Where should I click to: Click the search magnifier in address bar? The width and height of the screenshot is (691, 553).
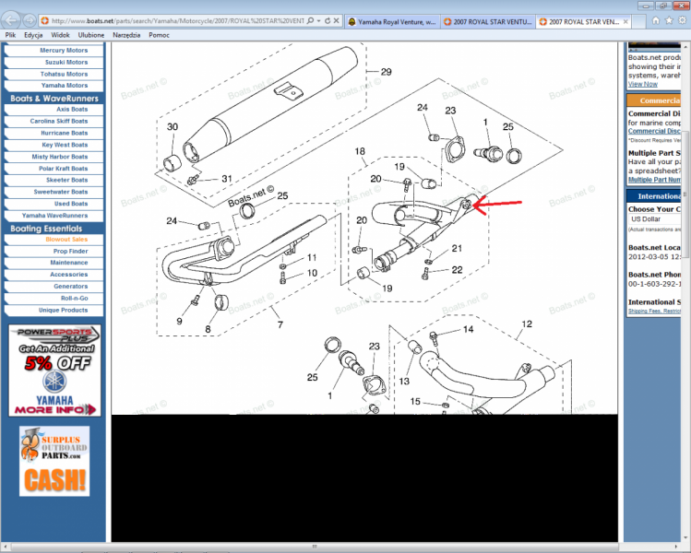coord(312,20)
